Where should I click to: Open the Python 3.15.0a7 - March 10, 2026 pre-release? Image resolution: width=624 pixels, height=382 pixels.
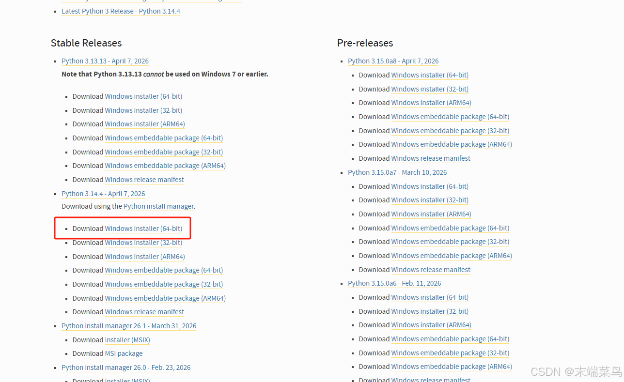[397, 172]
